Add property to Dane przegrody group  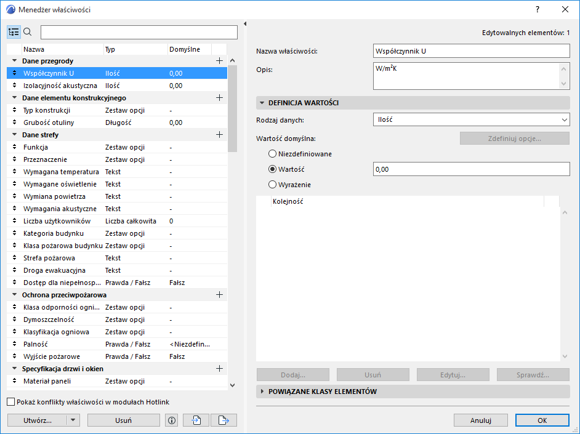tap(219, 60)
